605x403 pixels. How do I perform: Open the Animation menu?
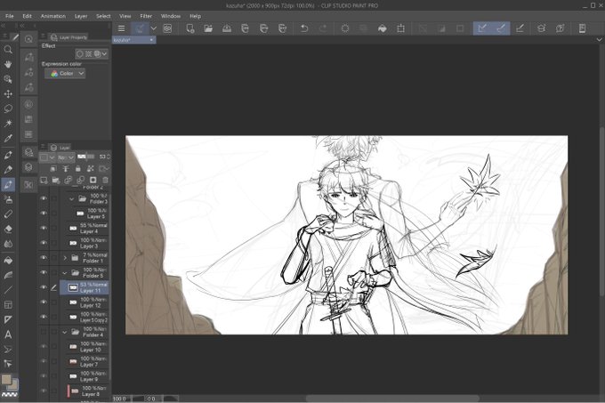pyautogui.click(x=53, y=16)
